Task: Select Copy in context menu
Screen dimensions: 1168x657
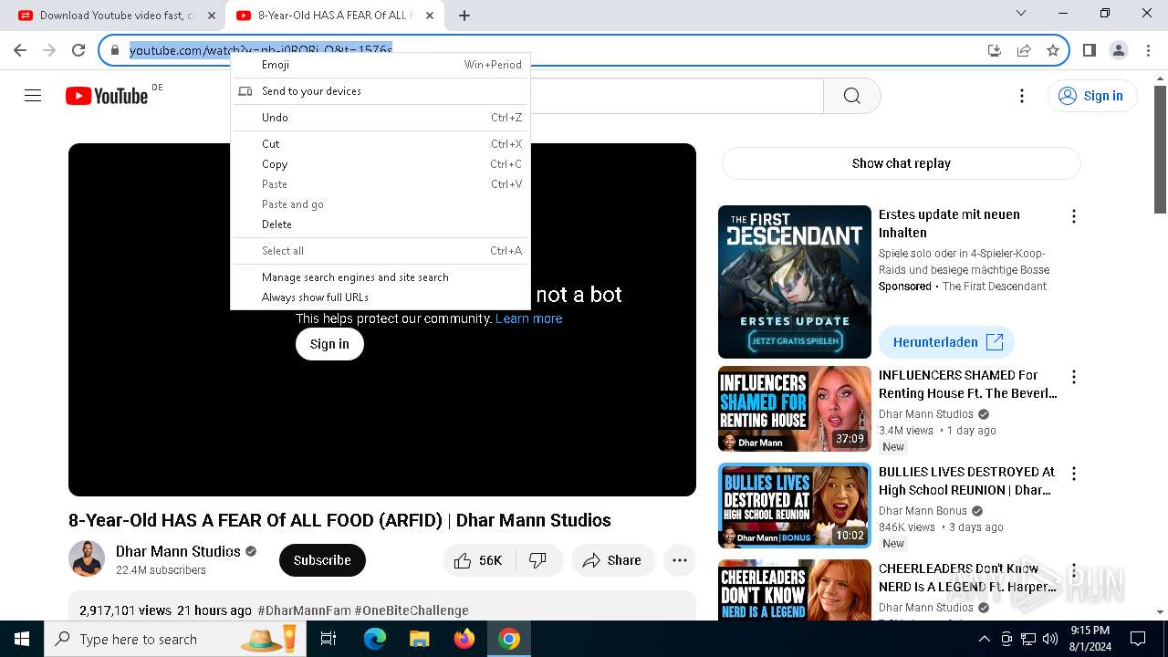Action: (381, 164)
